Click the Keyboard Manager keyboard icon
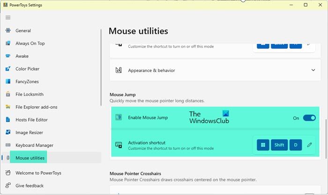The height and width of the screenshot is (195, 328). click(x=8, y=145)
